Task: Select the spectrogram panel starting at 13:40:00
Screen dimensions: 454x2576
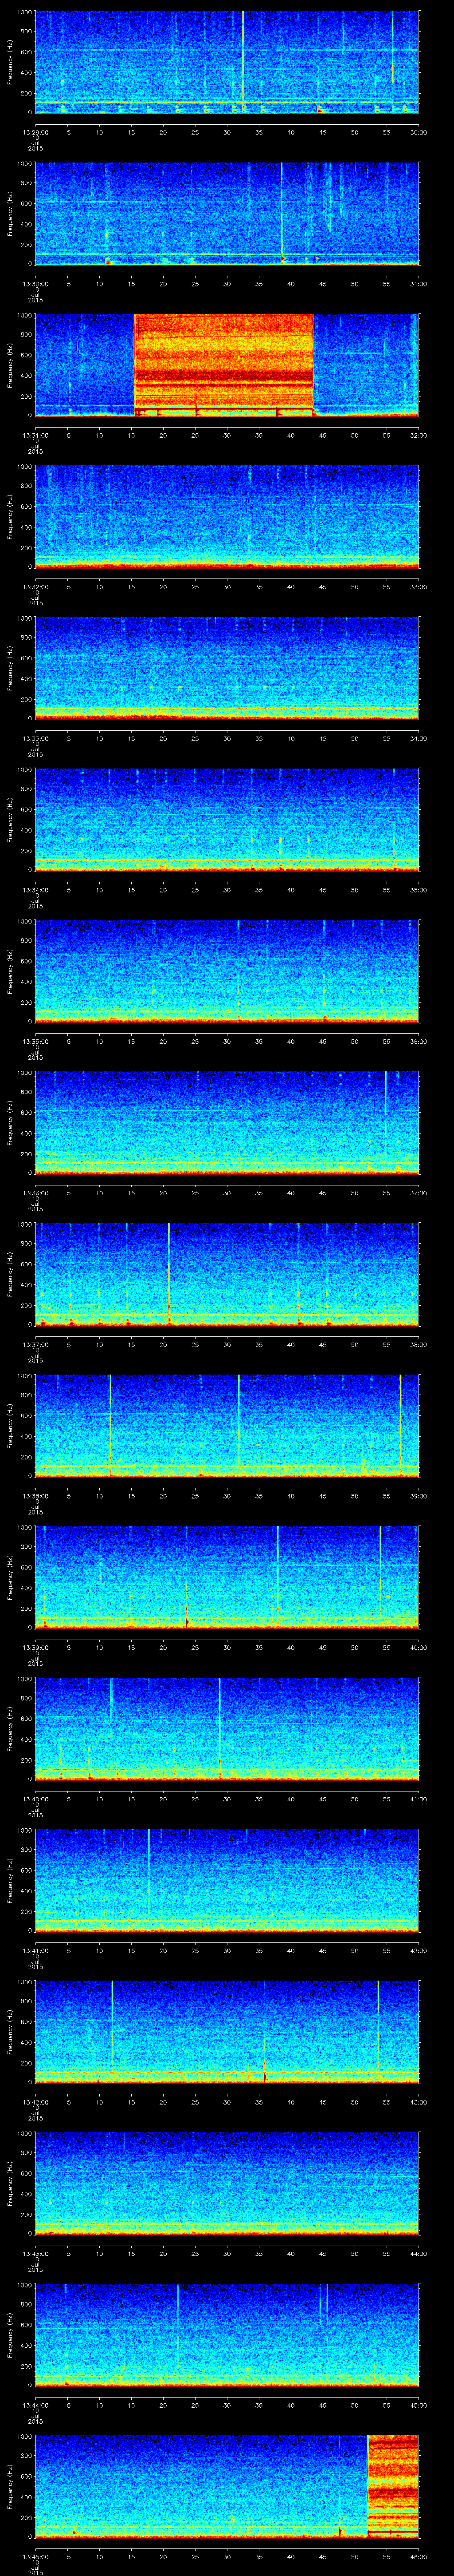Action: [x=227, y=1728]
